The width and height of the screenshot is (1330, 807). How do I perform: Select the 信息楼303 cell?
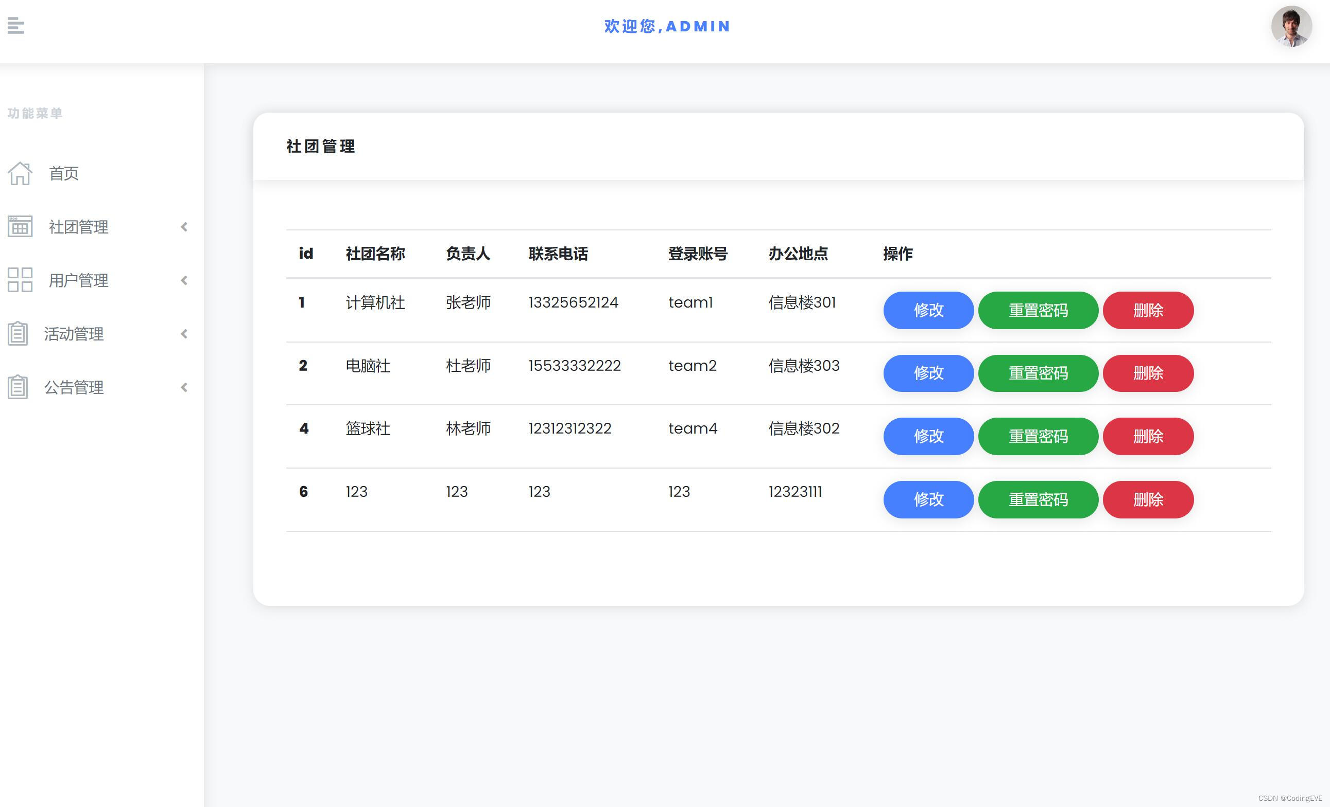[804, 366]
